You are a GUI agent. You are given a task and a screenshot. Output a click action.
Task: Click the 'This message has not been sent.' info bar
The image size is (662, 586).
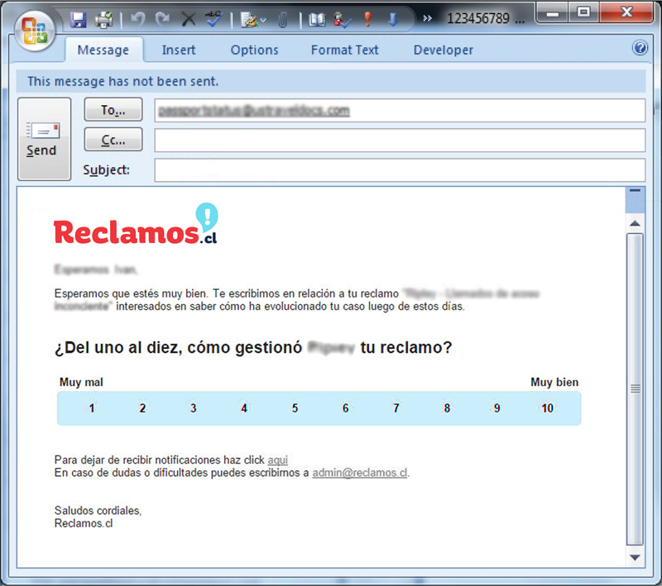click(x=331, y=81)
